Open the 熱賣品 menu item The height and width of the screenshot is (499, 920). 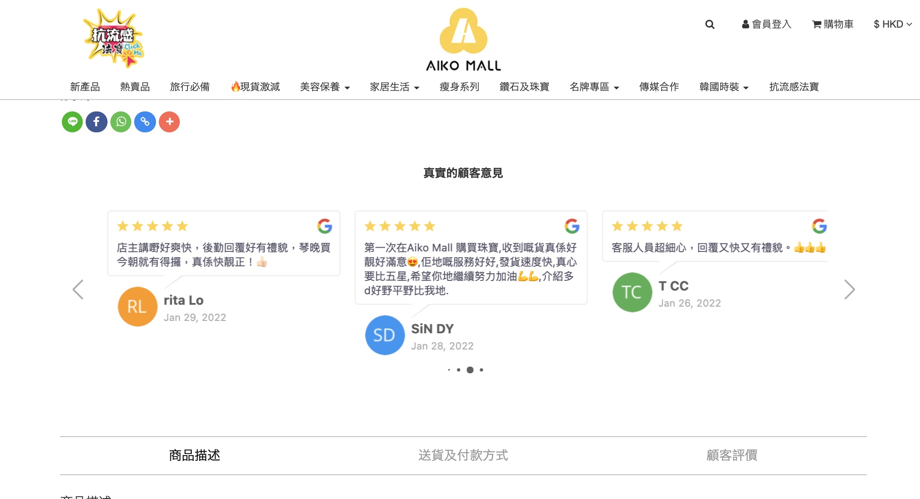(x=135, y=87)
